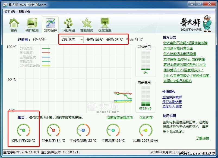Viewport: 218px width, 158px height.
Task: Open link 如何DIY笔记本散热
Action: coord(177,81)
